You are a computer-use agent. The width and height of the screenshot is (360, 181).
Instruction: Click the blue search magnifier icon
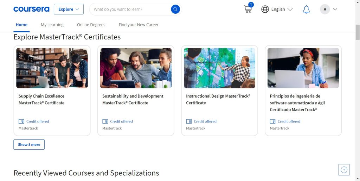pyautogui.click(x=175, y=9)
